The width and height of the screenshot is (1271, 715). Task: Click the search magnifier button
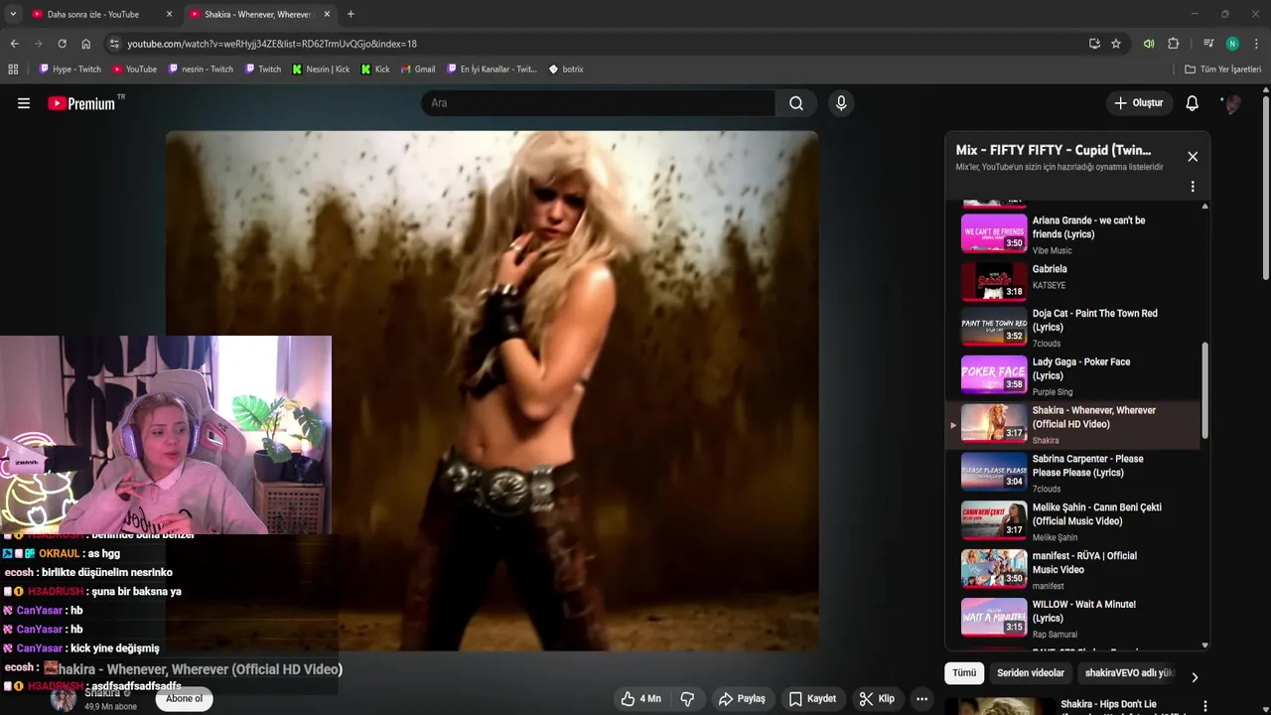tap(796, 103)
